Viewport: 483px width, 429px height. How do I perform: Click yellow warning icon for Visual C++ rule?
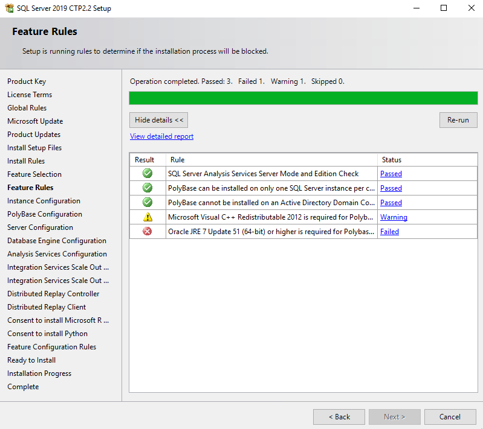point(148,217)
